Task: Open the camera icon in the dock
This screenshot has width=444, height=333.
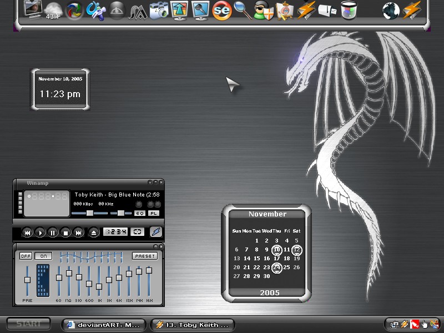Action: pos(159,11)
